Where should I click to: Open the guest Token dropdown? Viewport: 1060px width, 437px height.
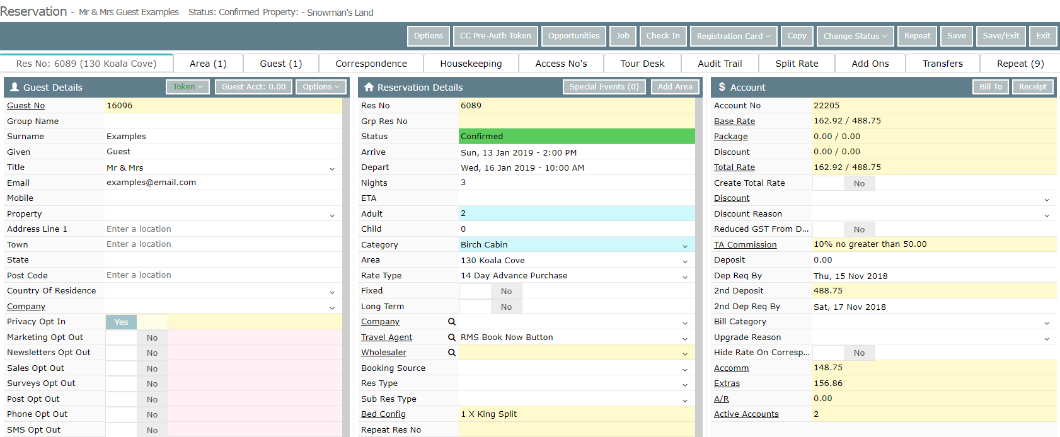click(x=188, y=87)
